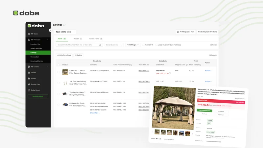The image size is (263, 148).
Task: Check the Pet Leash row checkbox
Action: click(59, 105)
